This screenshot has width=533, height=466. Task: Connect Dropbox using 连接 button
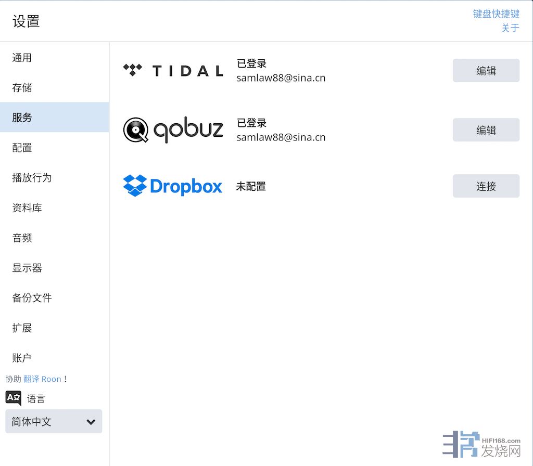(x=486, y=186)
